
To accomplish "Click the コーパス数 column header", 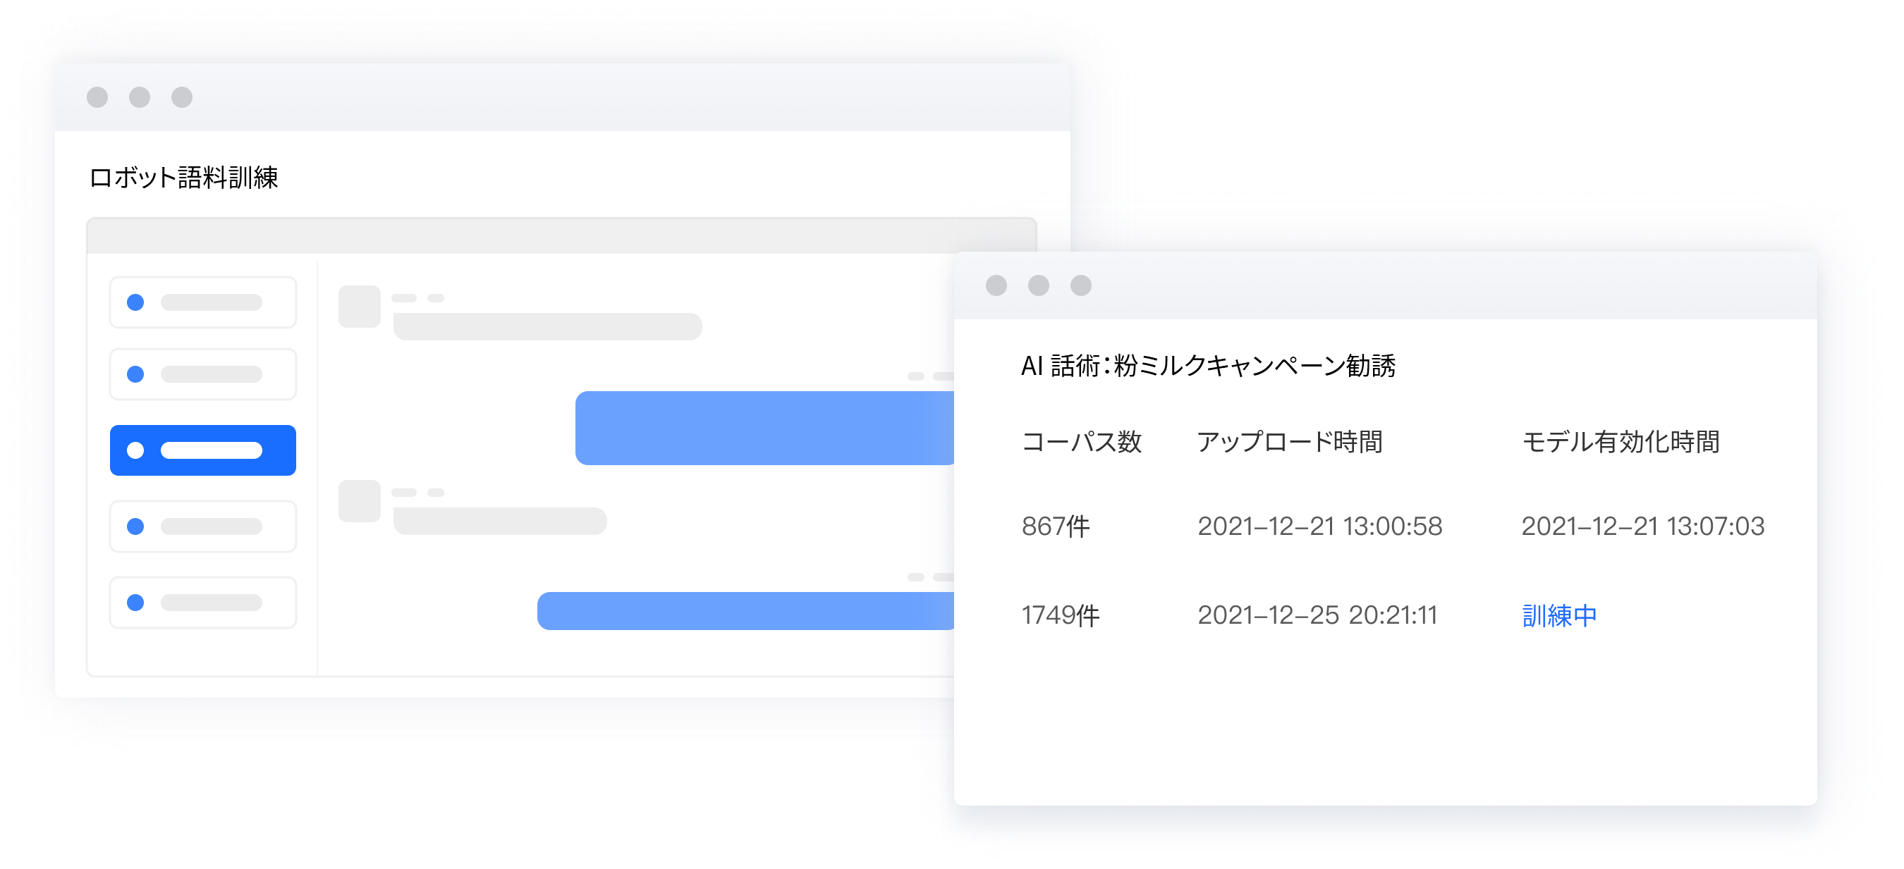I will [1080, 442].
